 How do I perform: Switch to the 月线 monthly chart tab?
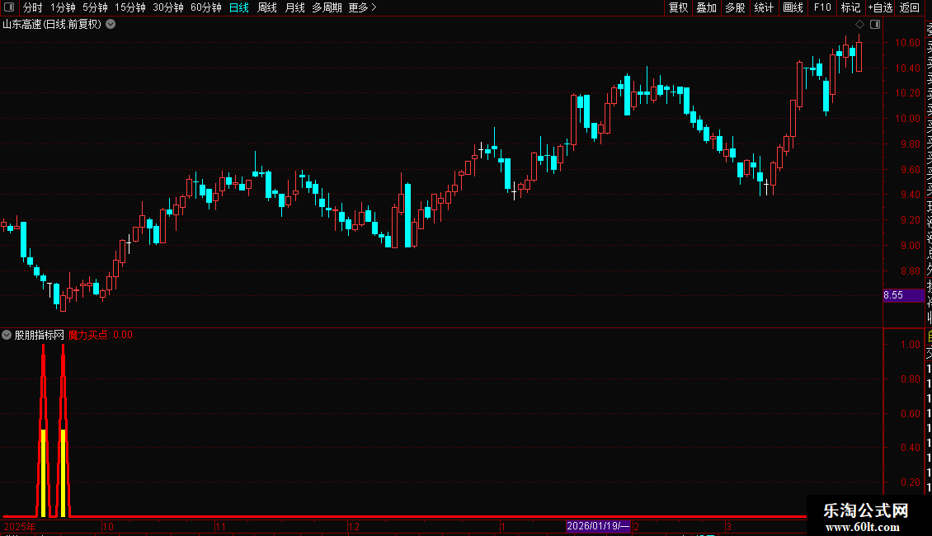(x=294, y=7)
